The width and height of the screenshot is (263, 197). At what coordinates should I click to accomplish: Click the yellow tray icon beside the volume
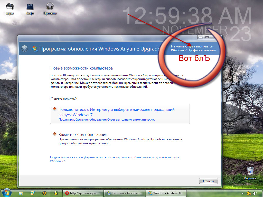click(x=249, y=193)
